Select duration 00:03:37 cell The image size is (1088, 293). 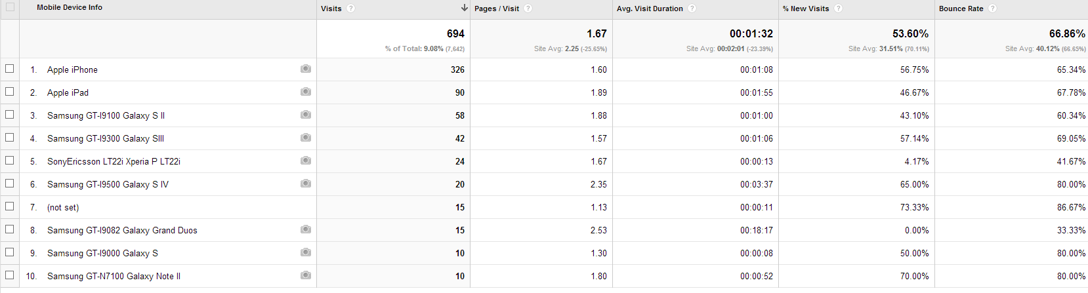(757, 184)
